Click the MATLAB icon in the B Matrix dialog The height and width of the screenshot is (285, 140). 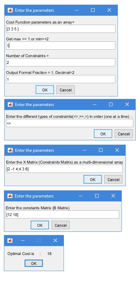pyautogui.click(x=10, y=196)
